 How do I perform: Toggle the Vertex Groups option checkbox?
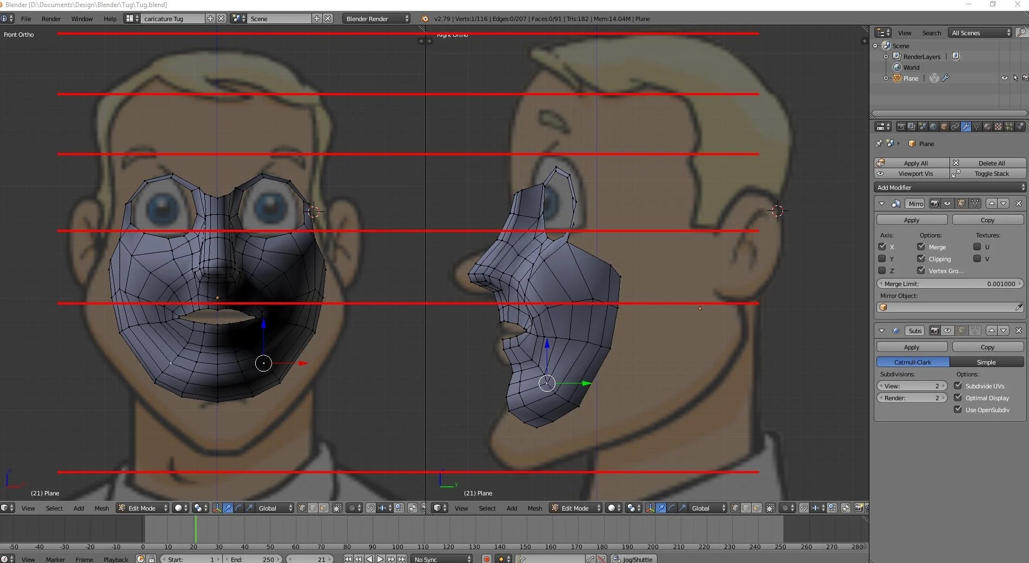(x=921, y=270)
